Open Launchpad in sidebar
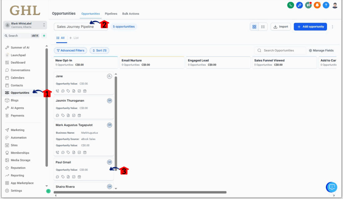 click(x=18, y=55)
